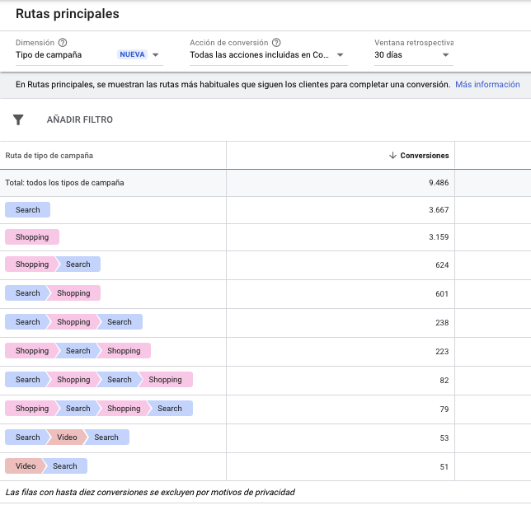Click the Ruta de tipo de campaña header
Image resolution: width=531 pixels, height=524 pixels.
[x=49, y=155]
